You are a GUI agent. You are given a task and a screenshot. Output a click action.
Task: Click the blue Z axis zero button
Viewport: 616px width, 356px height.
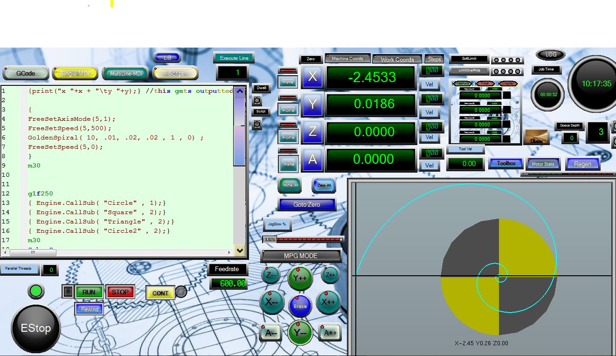click(x=312, y=132)
